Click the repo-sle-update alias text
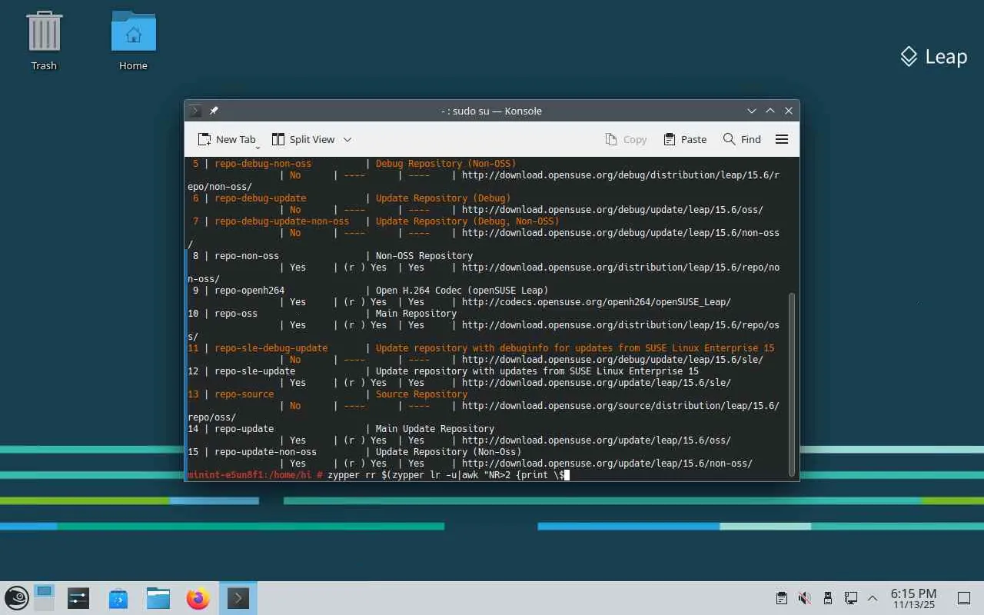The image size is (984, 615). 255,371
